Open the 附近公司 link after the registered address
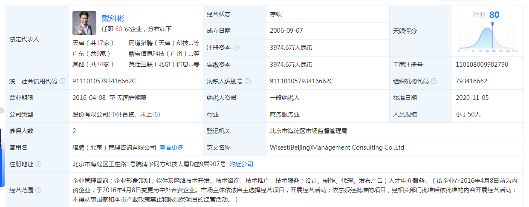Viewport: 529px width, 207px height. [x=241, y=164]
